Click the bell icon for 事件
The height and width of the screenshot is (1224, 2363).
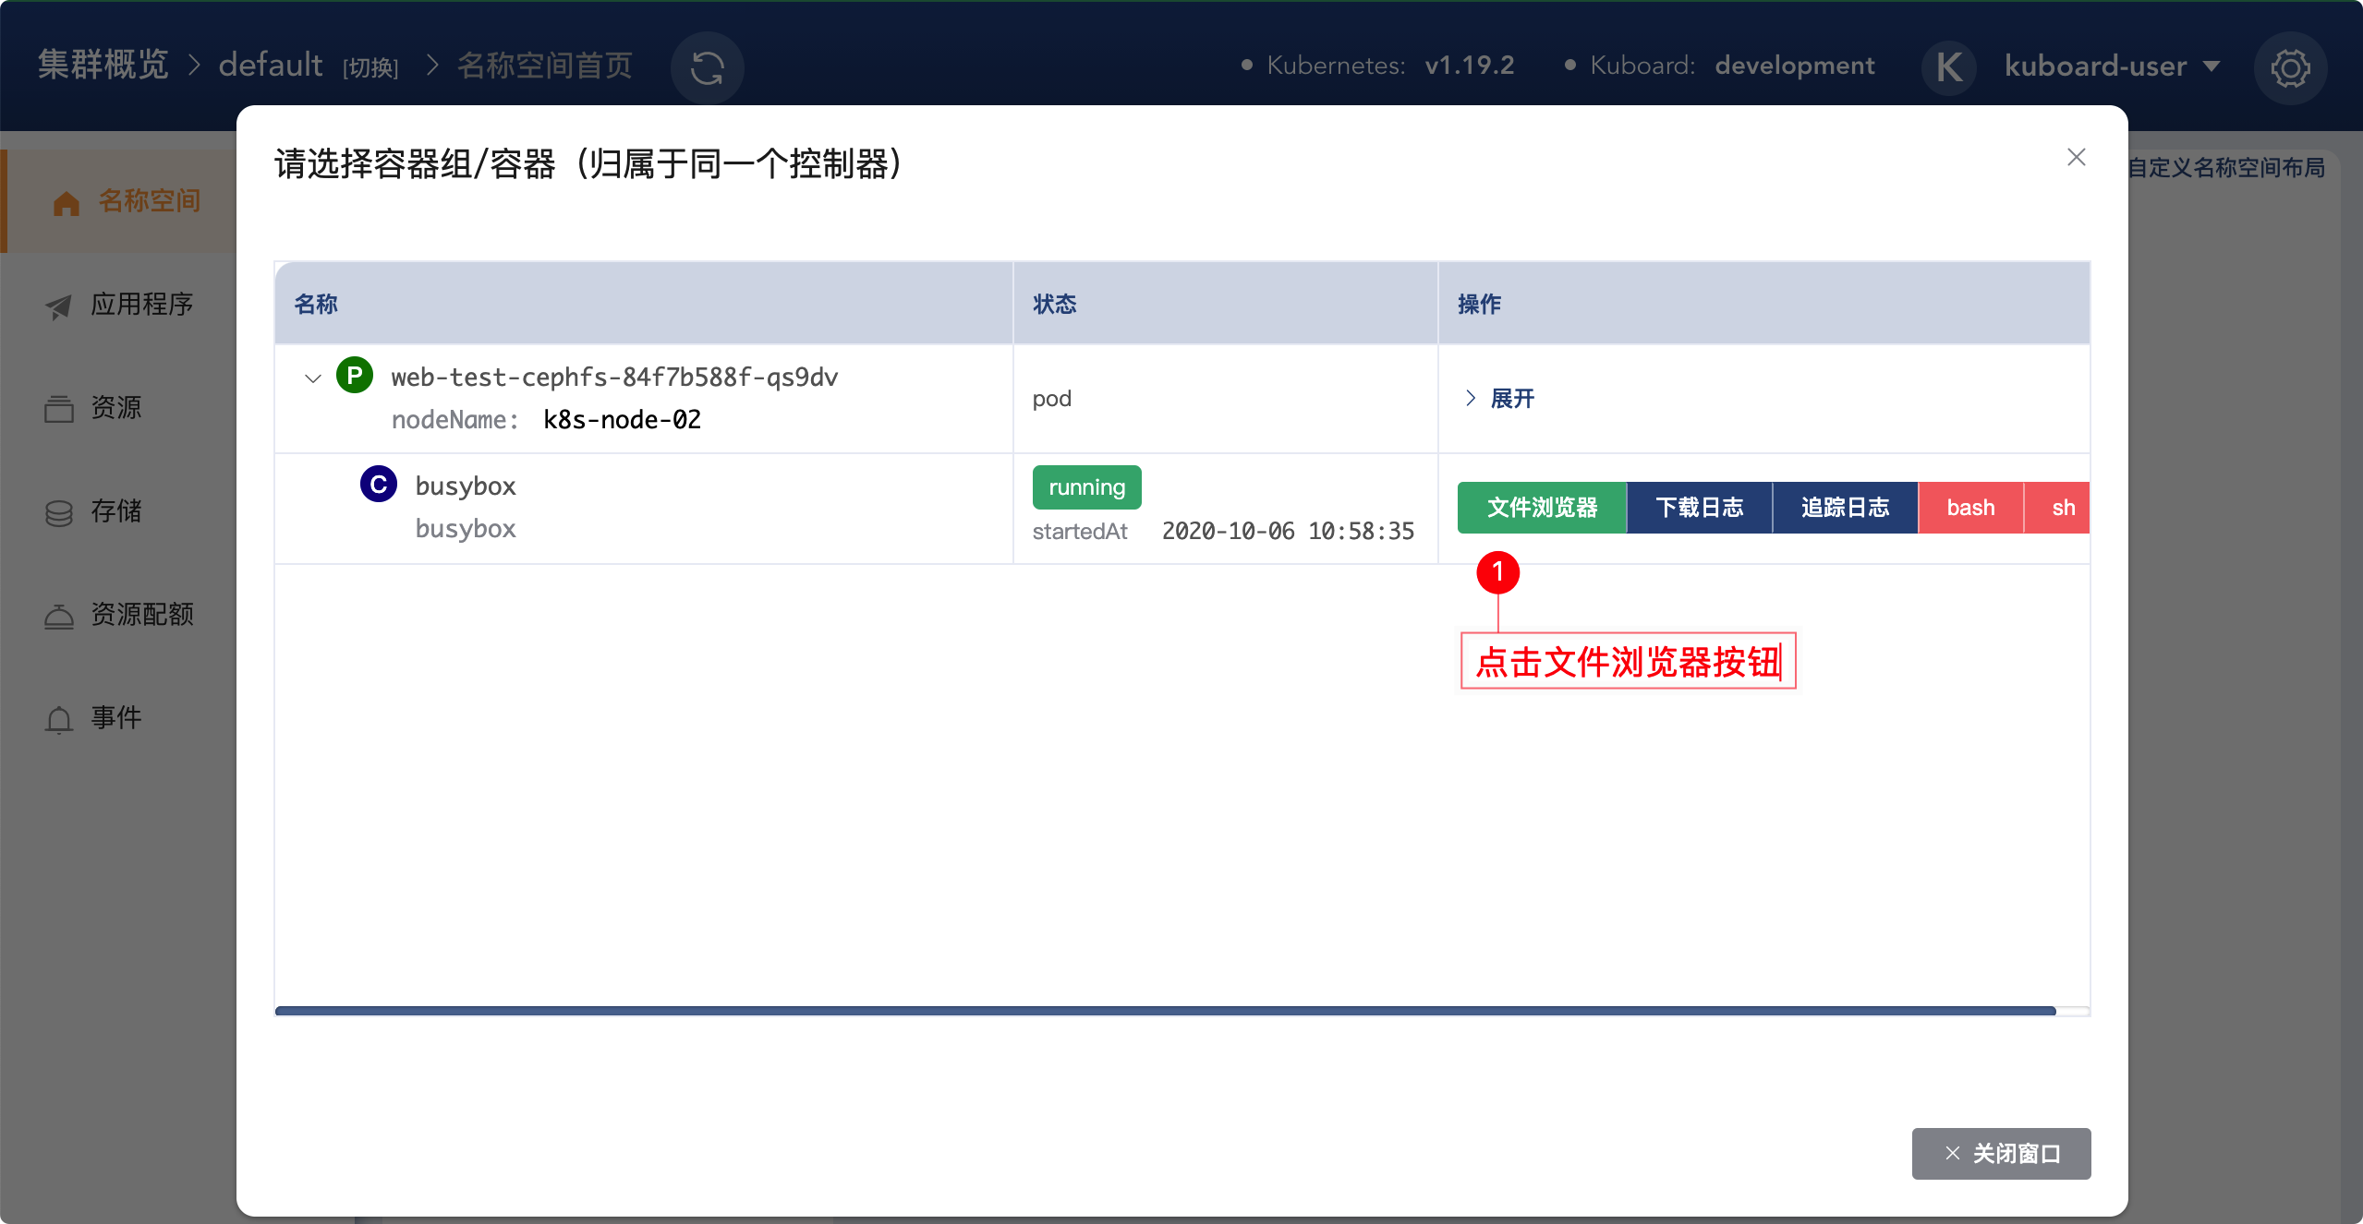click(59, 719)
